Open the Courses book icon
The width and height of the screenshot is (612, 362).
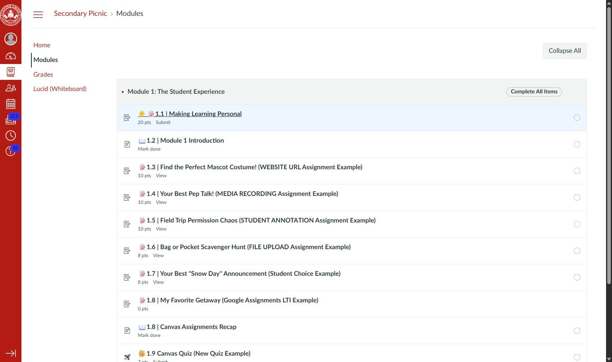(x=11, y=72)
